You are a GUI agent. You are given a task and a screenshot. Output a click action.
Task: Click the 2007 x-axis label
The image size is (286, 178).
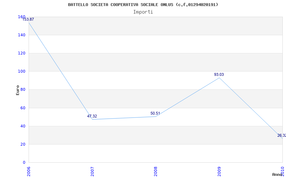coord(92,172)
